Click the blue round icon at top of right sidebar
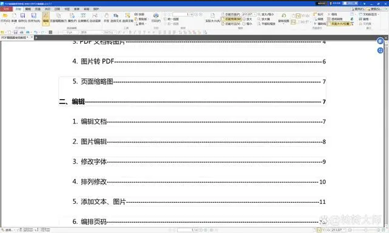The image size is (389, 233). click(x=380, y=41)
